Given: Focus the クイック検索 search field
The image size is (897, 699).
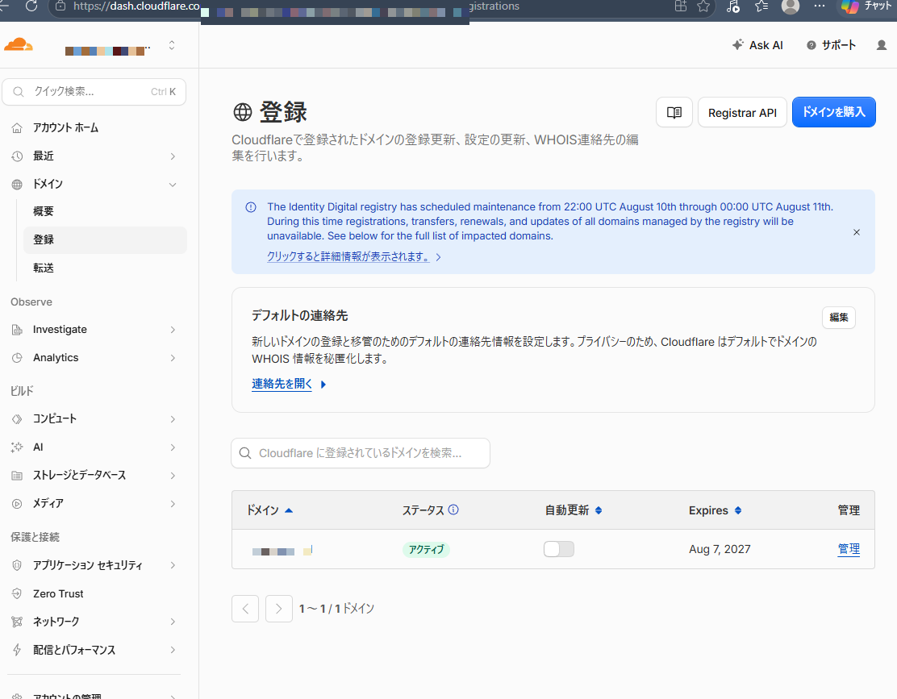Looking at the screenshot, I should point(94,91).
